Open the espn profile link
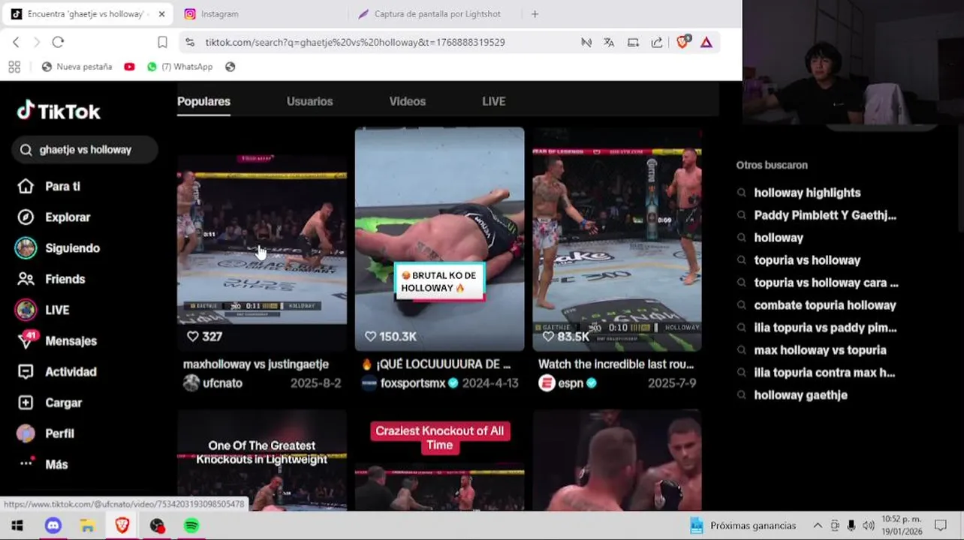The image size is (964, 540). coord(568,382)
